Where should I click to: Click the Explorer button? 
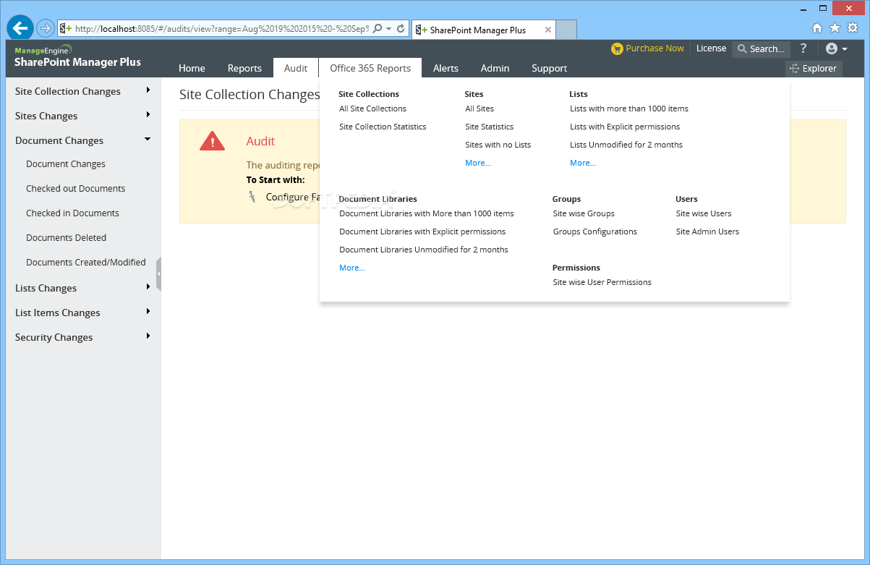pyautogui.click(x=814, y=69)
